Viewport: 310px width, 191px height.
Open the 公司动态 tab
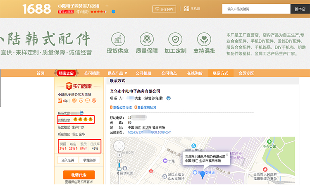tap(169, 73)
